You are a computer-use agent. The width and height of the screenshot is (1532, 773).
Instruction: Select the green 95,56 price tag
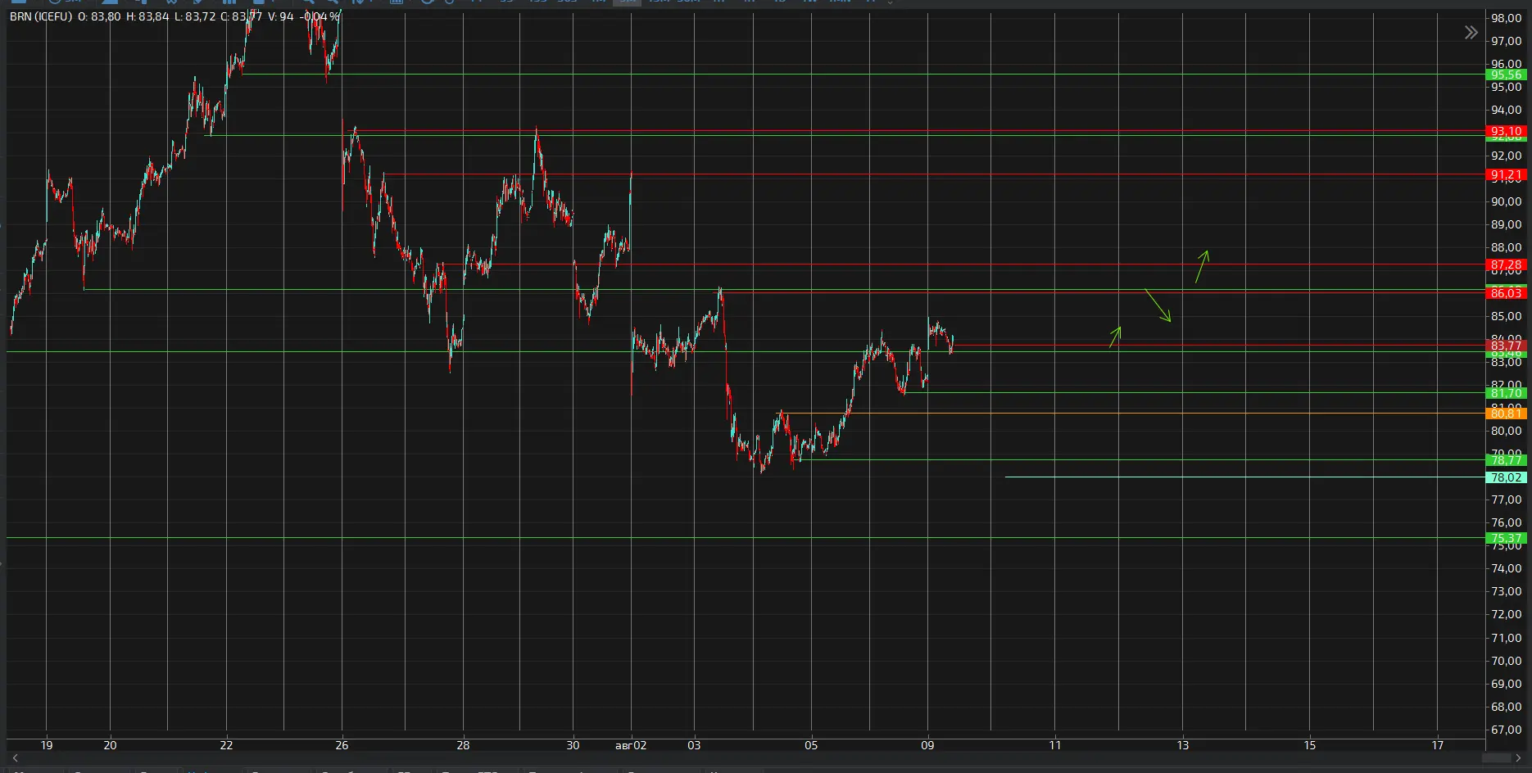click(1506, 75)
